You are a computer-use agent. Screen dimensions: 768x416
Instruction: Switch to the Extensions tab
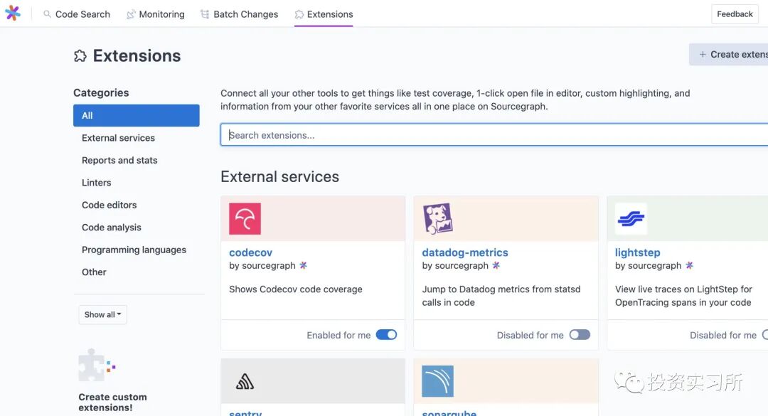click(324, 14)
